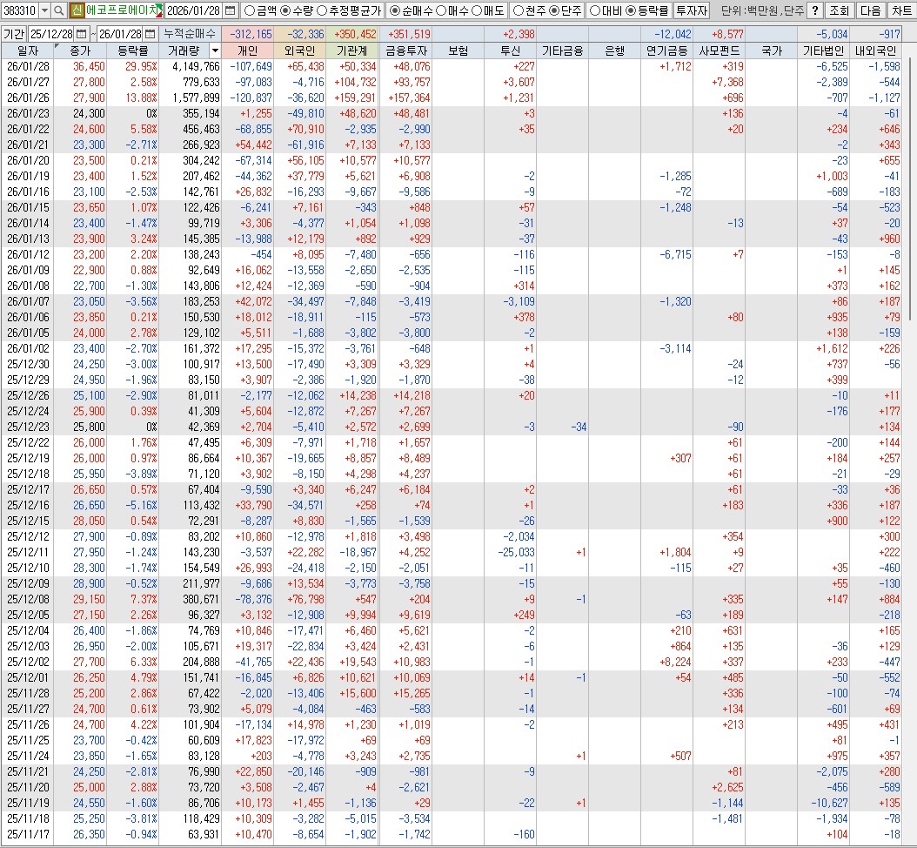The width and height of the screenshot is (917, 848).
Task: Open calendar for start date 25/12/28
Action: pyautogui.click(x=81, y=34)
